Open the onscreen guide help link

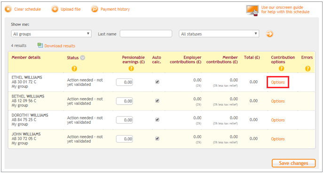click(x=285, y=10)
